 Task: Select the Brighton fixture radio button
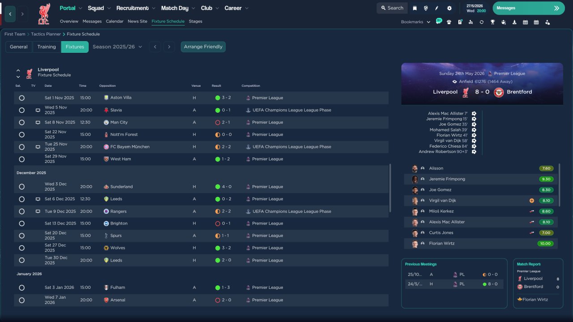21,224
